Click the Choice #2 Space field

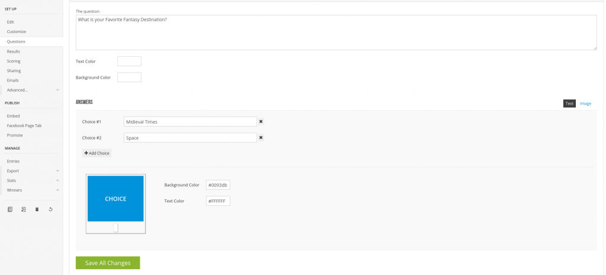190,137
